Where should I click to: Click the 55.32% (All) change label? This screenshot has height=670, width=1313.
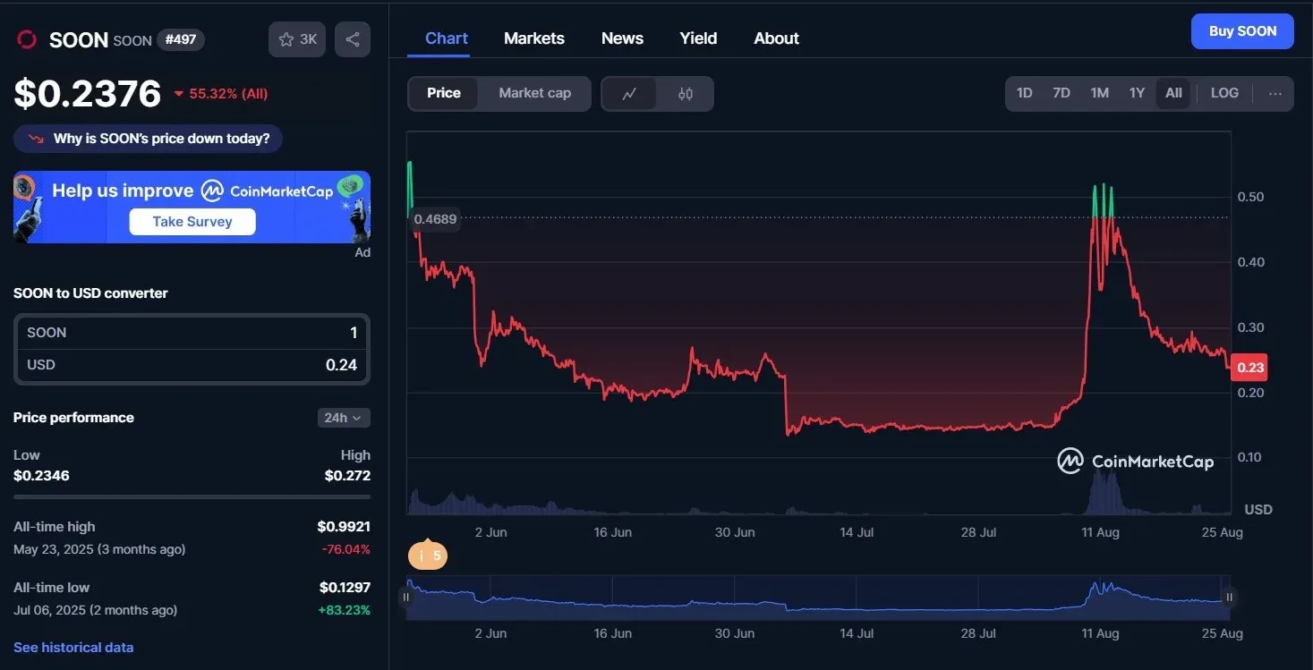point(221,94)
